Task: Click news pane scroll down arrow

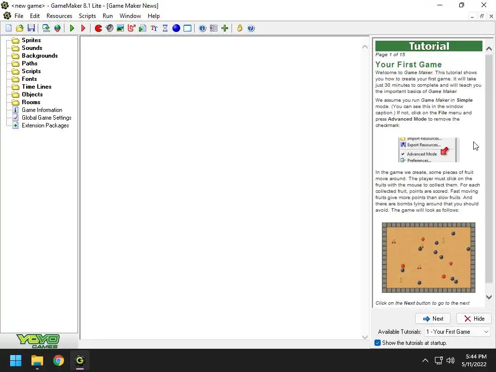Action: coord(365,337)
